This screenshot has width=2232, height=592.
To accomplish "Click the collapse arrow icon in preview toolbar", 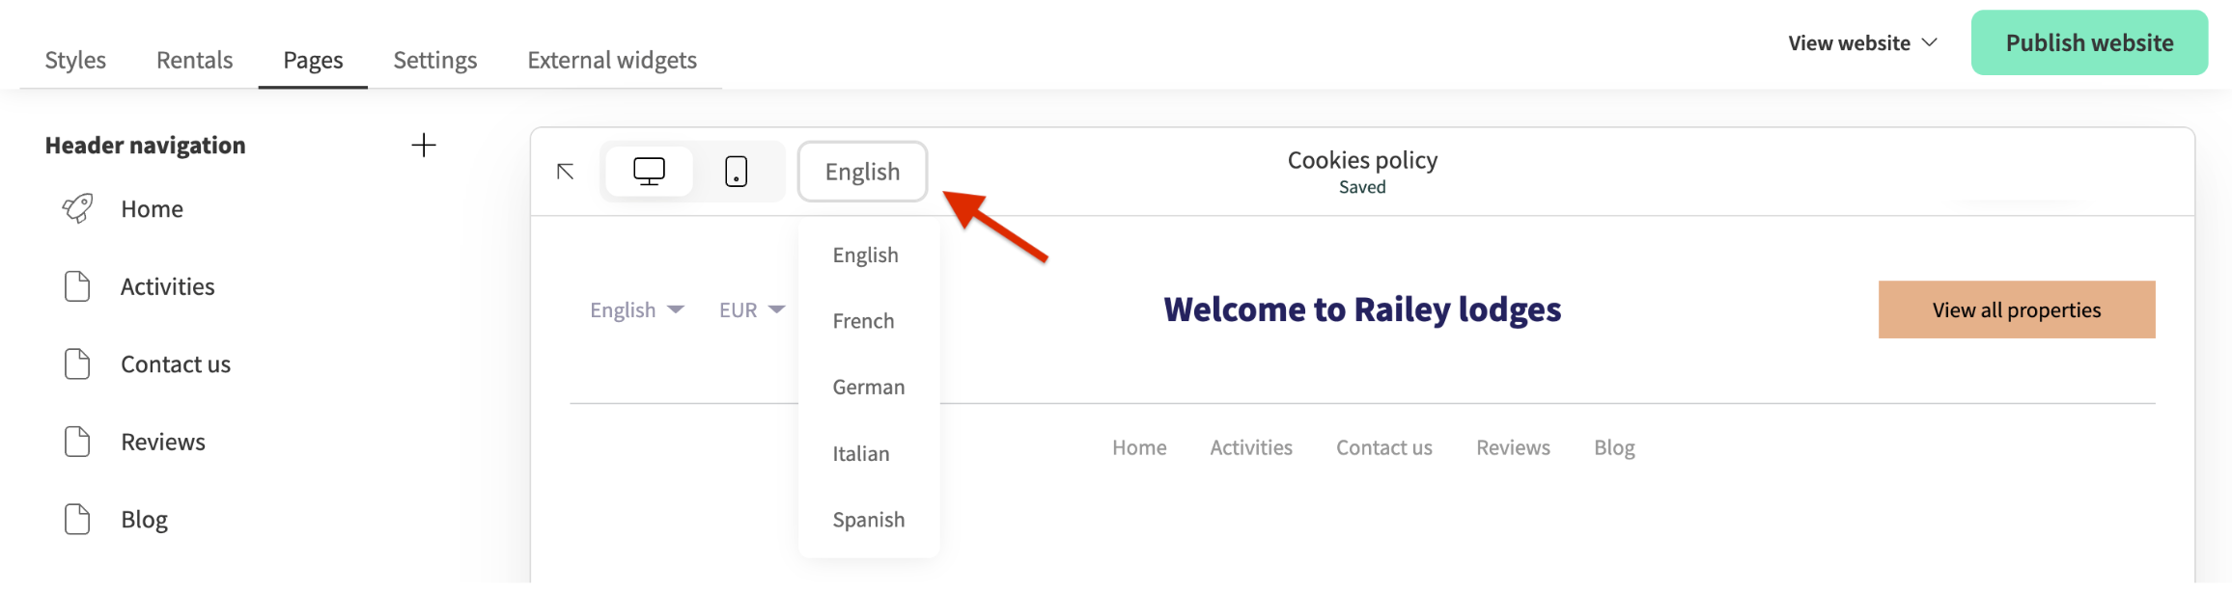I will click(566, 172).
